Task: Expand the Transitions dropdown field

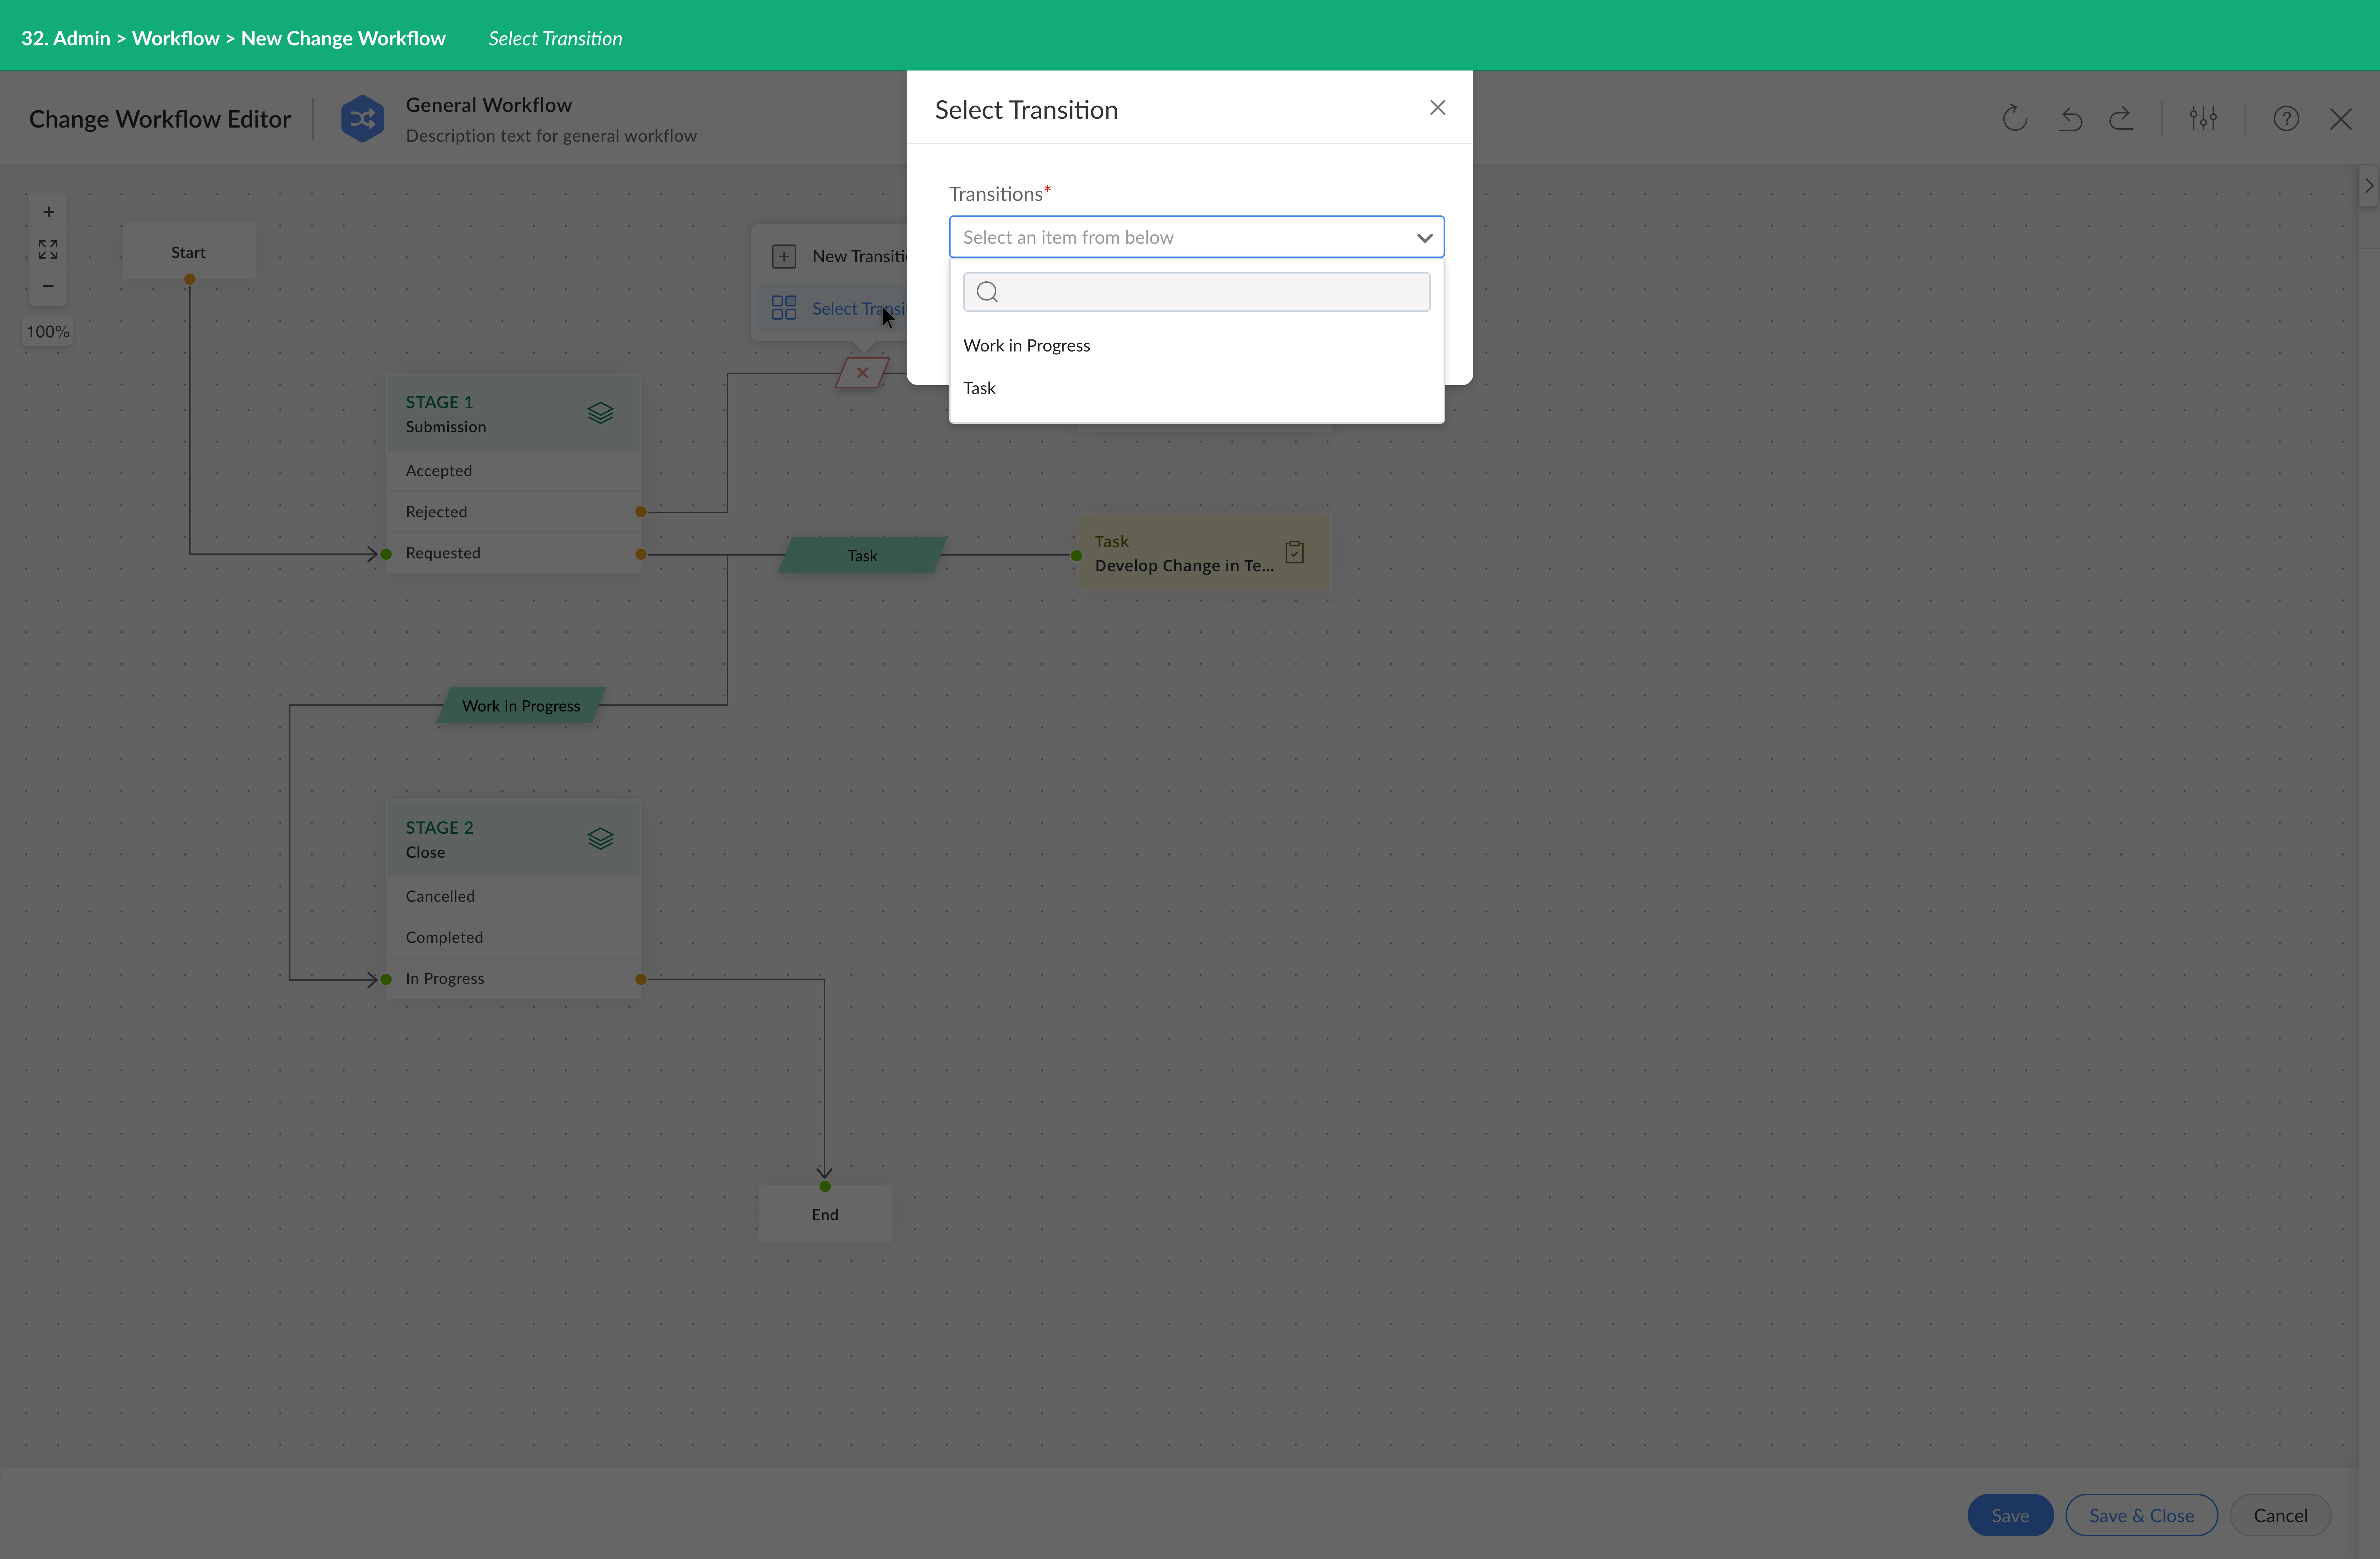Action: pos(1196,237)
